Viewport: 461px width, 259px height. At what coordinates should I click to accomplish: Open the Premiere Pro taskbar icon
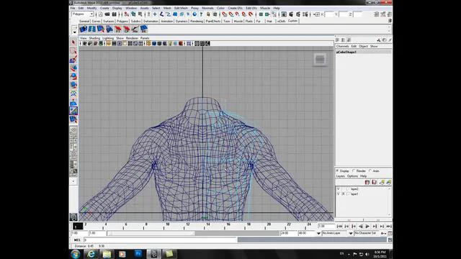(x=138, y=254)
